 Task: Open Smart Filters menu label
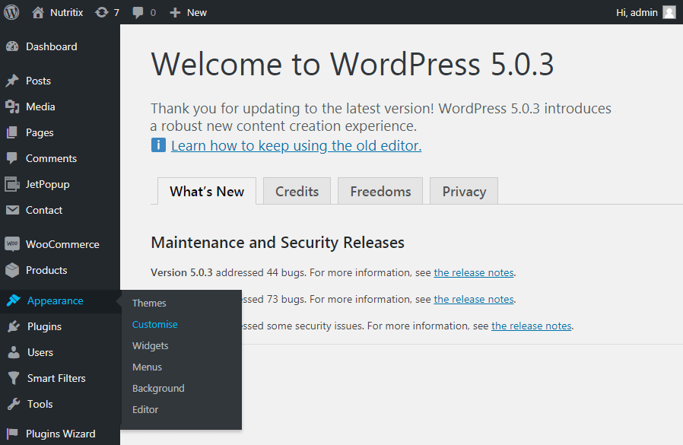click(56, 378)
